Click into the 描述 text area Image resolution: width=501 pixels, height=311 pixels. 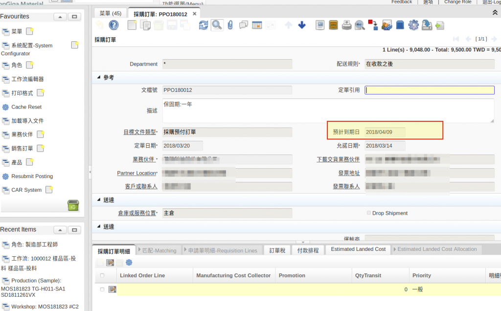pyautogui.click(x=328, y=111)
